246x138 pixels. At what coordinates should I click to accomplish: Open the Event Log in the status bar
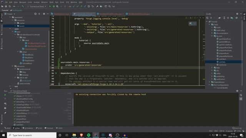pos(237,128)
